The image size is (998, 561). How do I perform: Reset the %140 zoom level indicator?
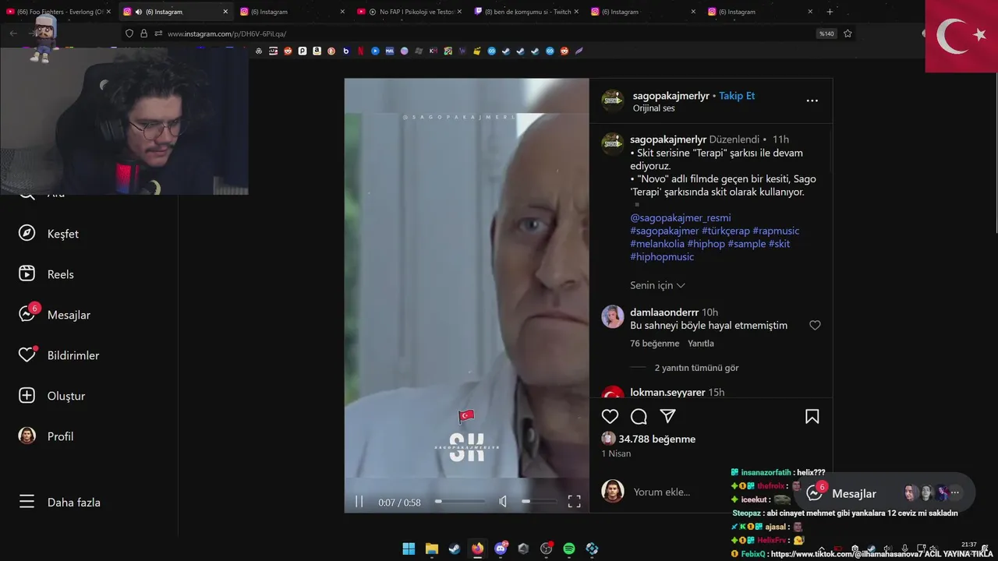pos(826,34)
